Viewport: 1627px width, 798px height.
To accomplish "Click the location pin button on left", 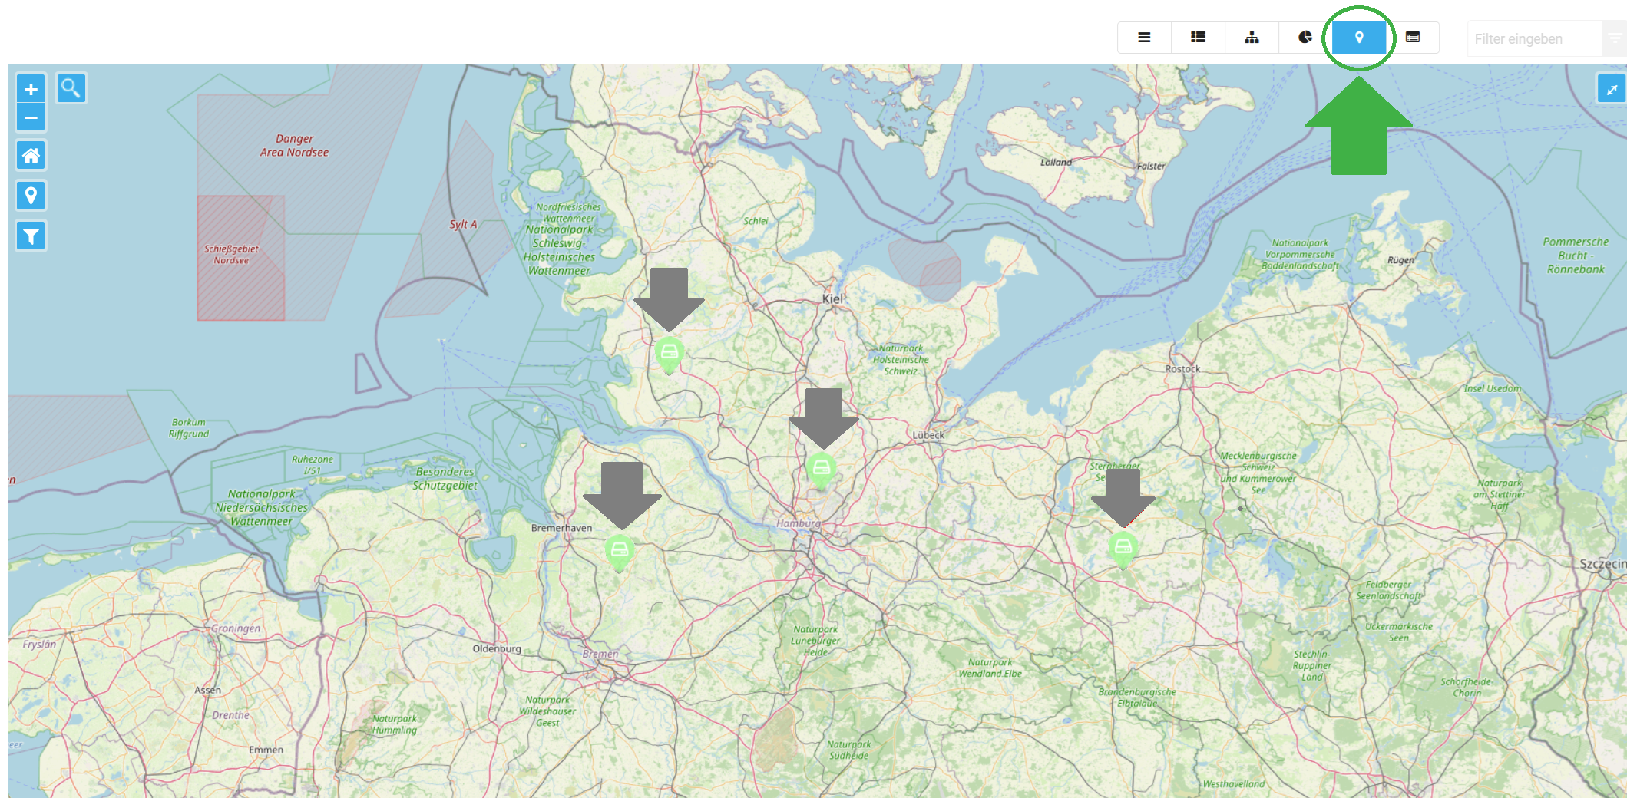I will coord(31,196).
